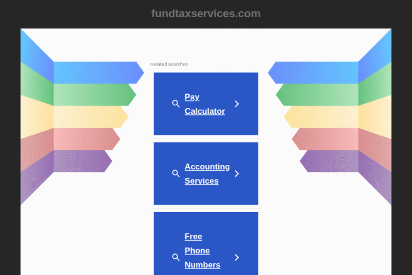412x275 pixels.
Task: Select the green arrow banner on the right
Action: [x=319, y=95]
